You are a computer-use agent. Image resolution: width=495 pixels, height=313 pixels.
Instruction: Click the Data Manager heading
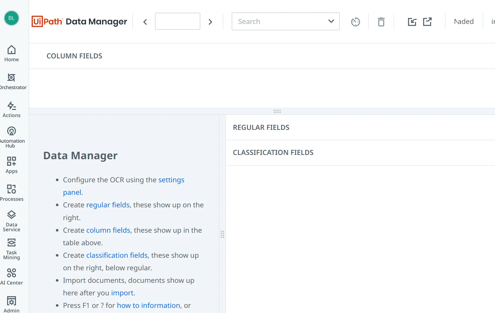pos(80,156)
